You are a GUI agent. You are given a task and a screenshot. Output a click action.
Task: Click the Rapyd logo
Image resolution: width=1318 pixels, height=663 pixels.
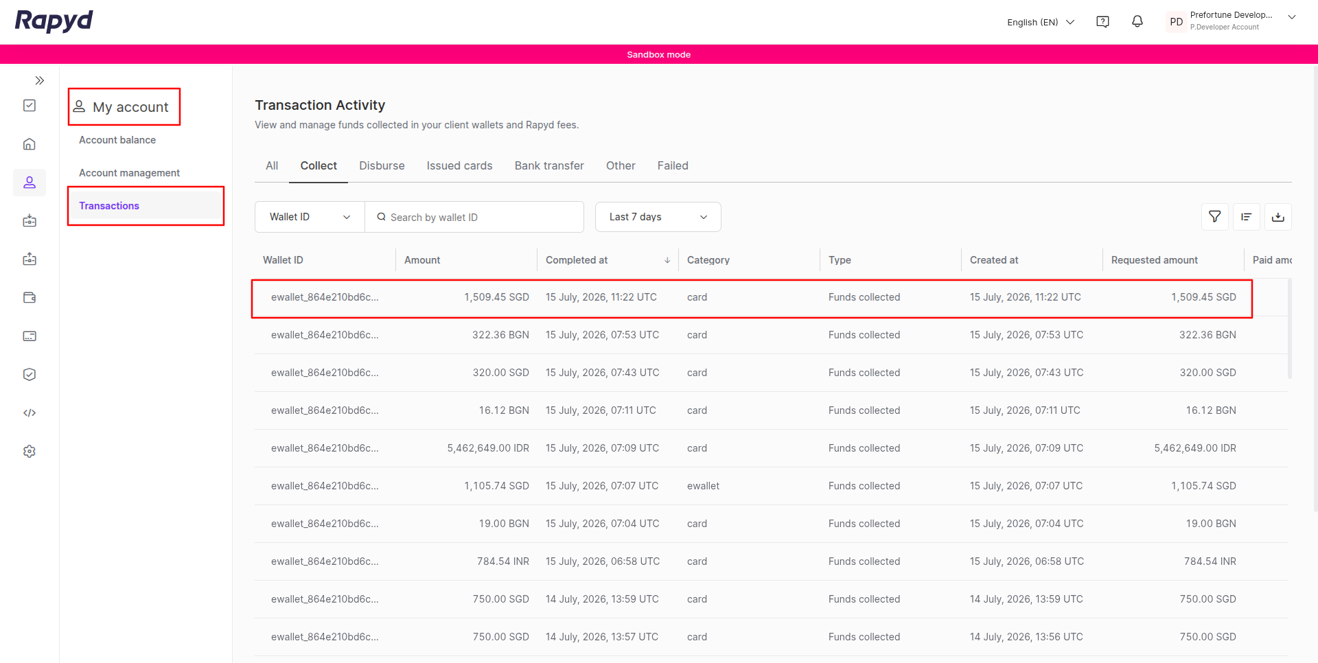[x=54, y=21]
